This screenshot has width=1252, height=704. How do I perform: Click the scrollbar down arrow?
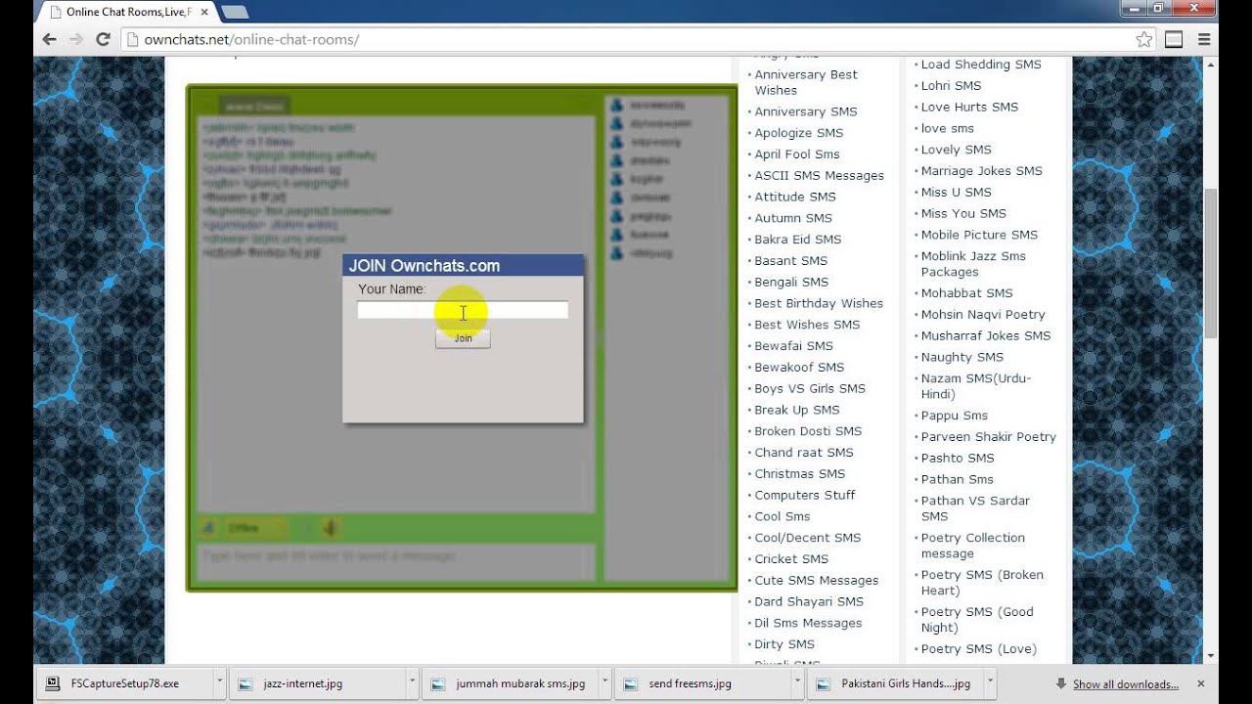[x=1211, y=656]
